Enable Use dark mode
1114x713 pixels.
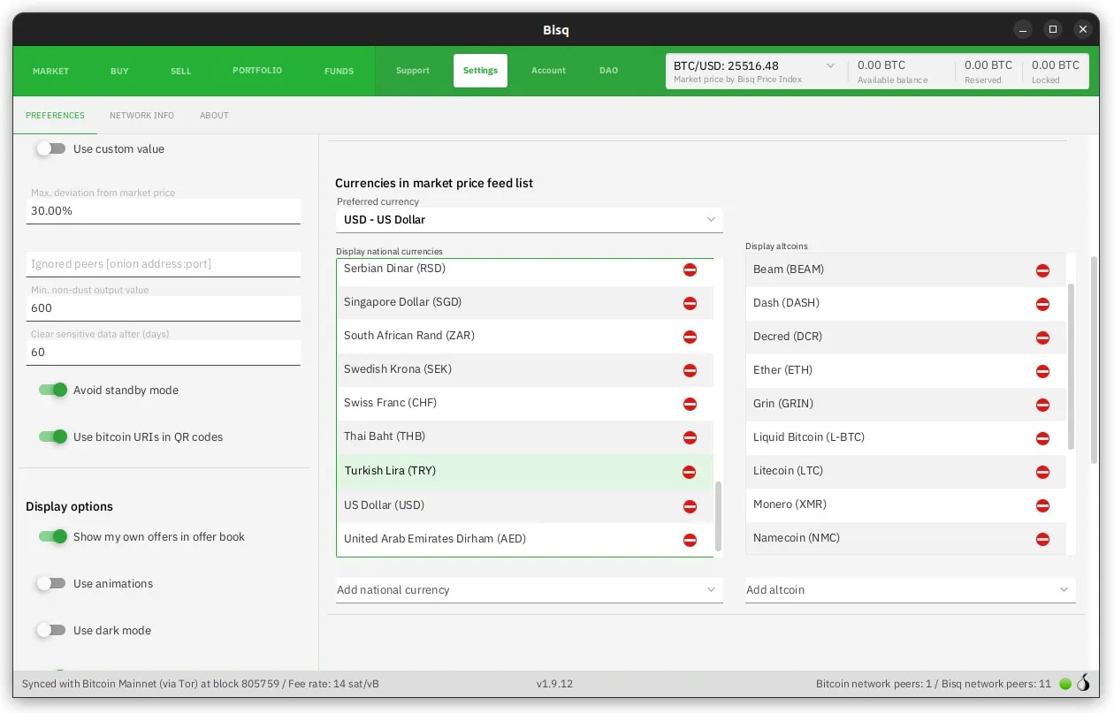[51, 630]
